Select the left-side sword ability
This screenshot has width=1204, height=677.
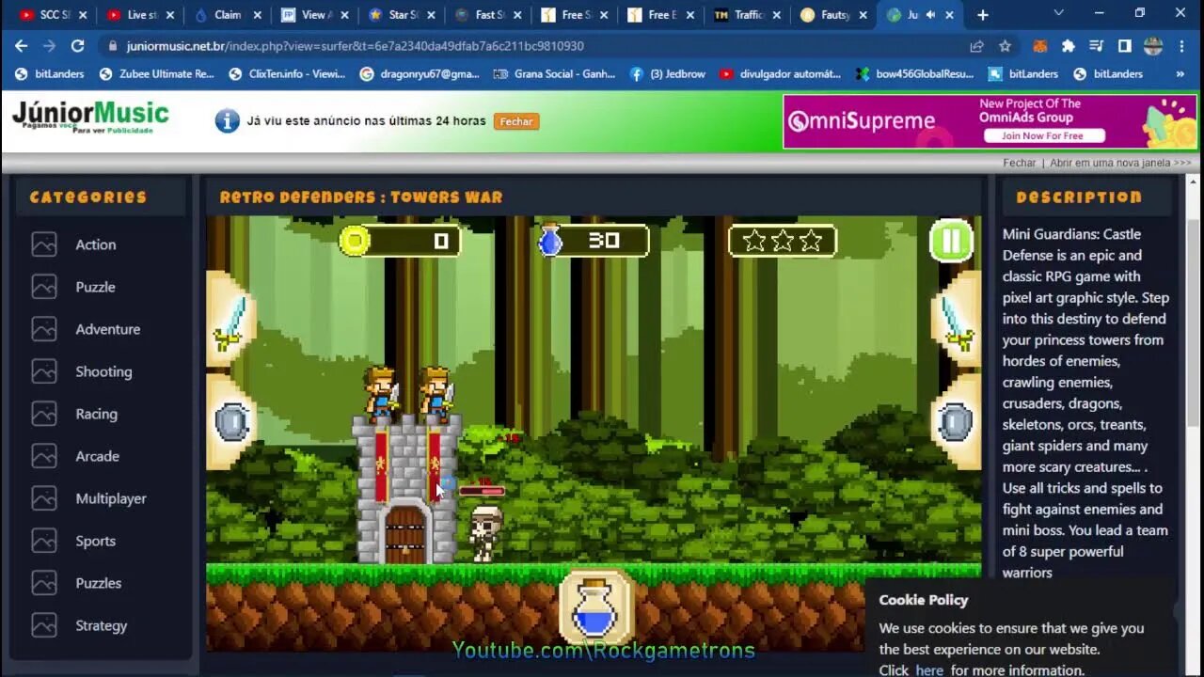point(230,323)
